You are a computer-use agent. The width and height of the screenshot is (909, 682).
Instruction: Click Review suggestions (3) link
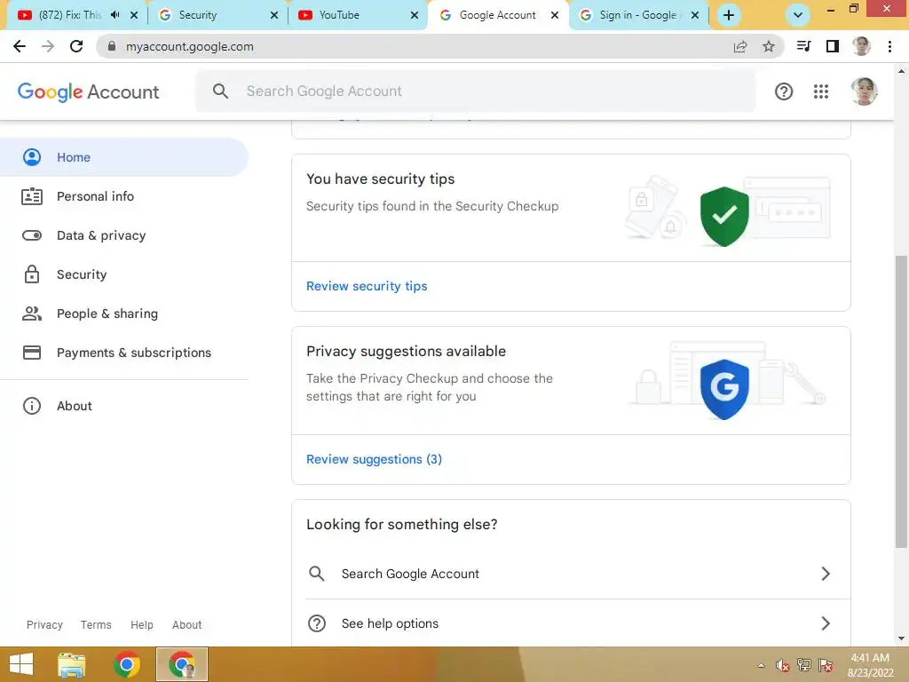click(374, 459)
